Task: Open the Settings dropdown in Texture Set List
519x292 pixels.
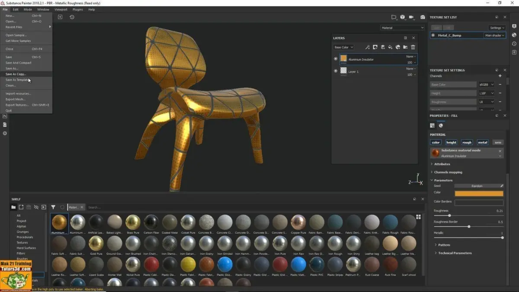Action: coord(497,28)
